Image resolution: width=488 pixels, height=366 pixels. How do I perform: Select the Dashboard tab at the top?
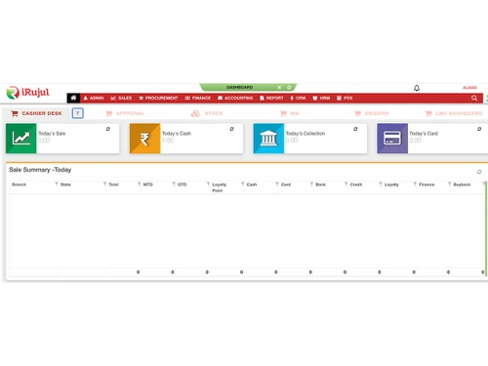[x=239, y=87]
